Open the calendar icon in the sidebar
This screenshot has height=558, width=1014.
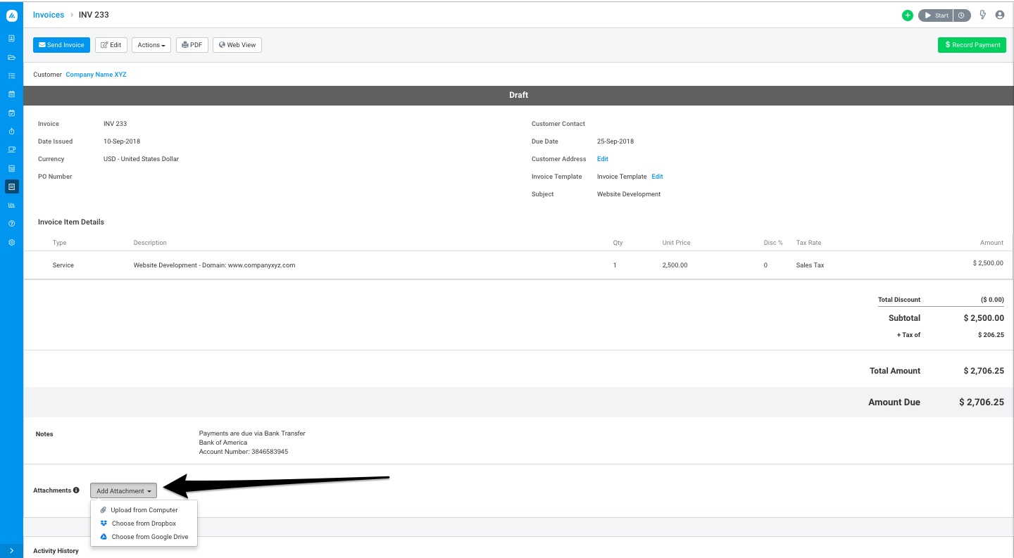tap(11, 94)
